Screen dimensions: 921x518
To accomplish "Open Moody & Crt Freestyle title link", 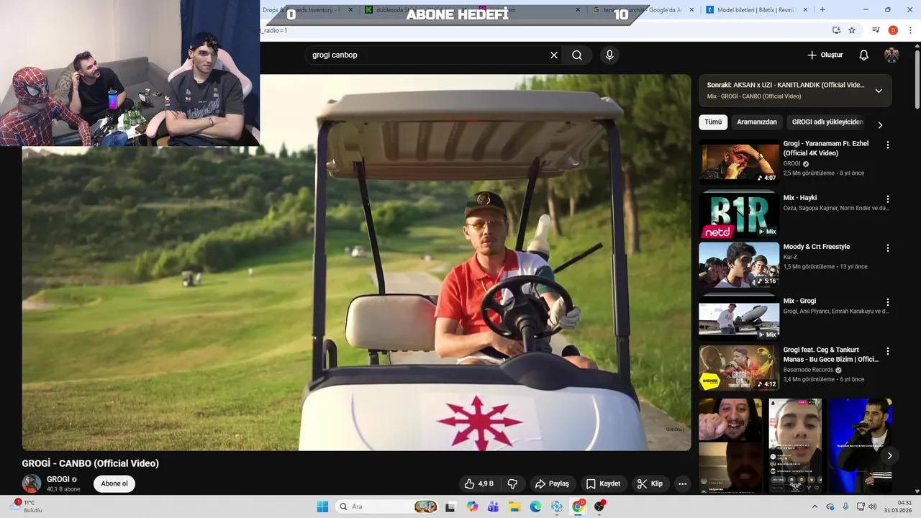I will (817, 247).
